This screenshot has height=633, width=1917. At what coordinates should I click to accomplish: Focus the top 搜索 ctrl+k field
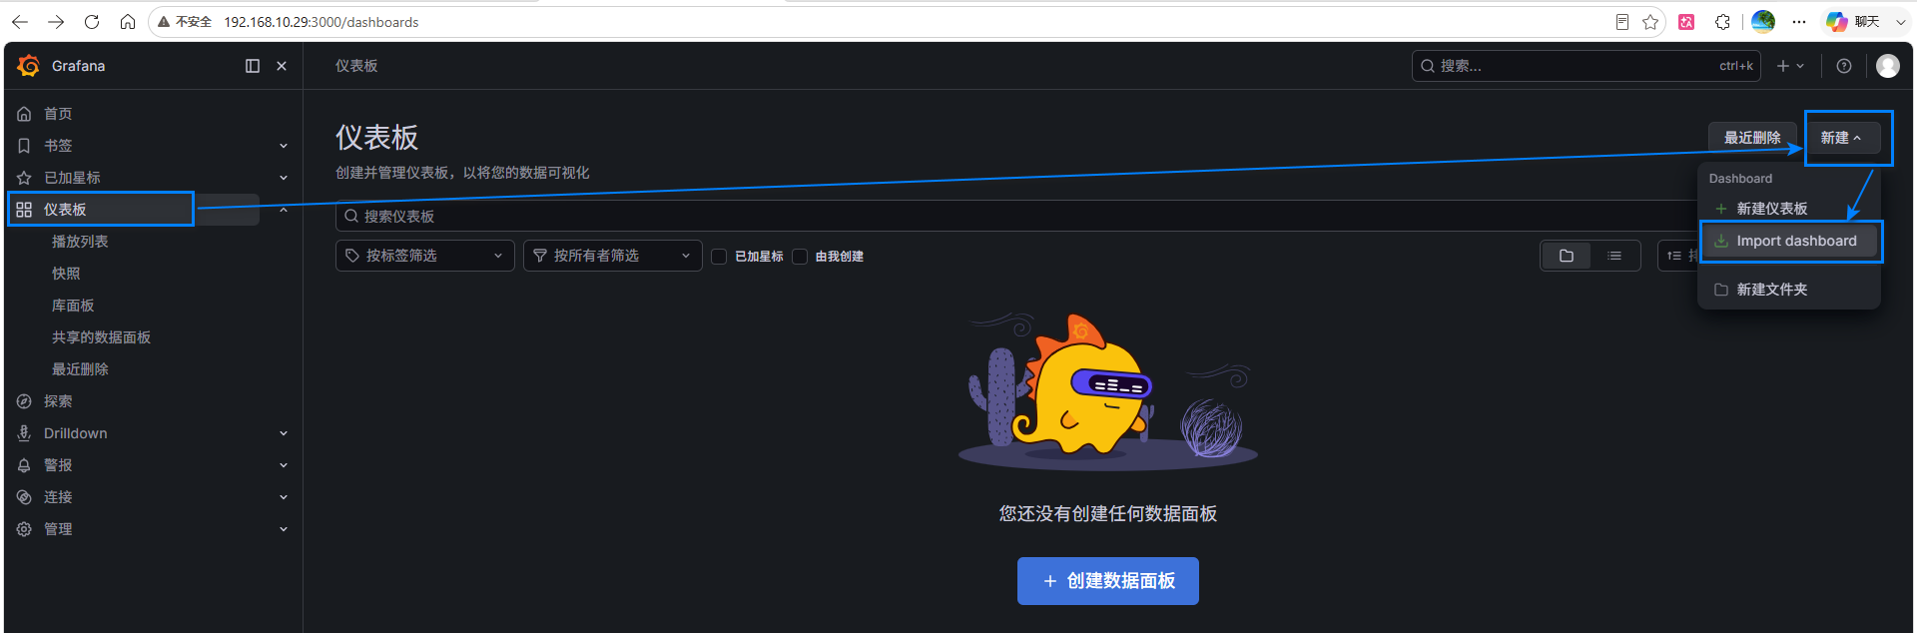[1586, 66]
